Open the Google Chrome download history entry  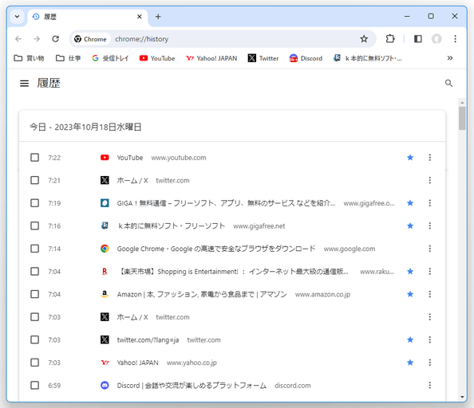point(216,249)
